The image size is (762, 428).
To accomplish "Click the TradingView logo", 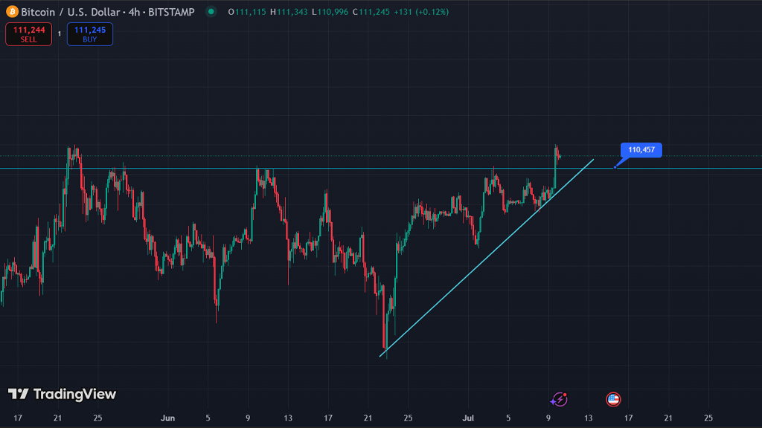I will [63, 394].
